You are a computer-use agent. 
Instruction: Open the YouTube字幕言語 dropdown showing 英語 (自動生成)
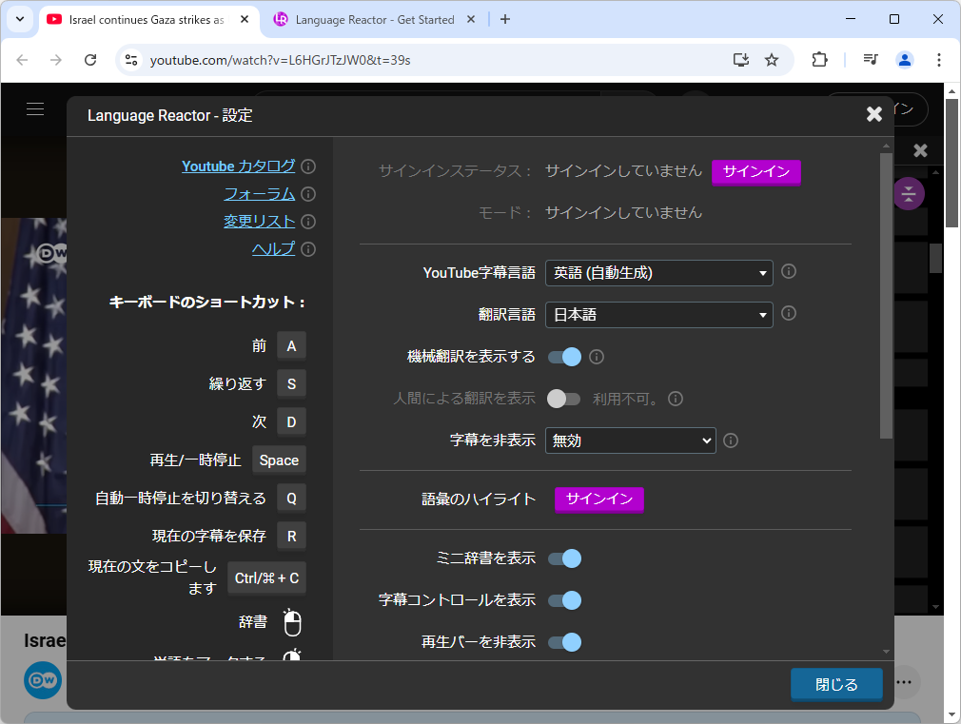(x=658, y=272)
